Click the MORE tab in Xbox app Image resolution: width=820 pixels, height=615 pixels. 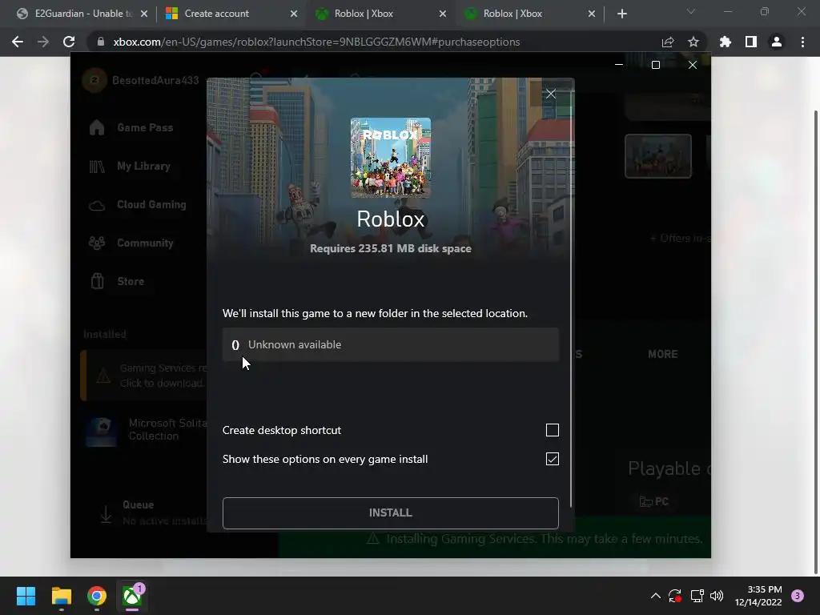pyautogui.click(x=662, y=354)
